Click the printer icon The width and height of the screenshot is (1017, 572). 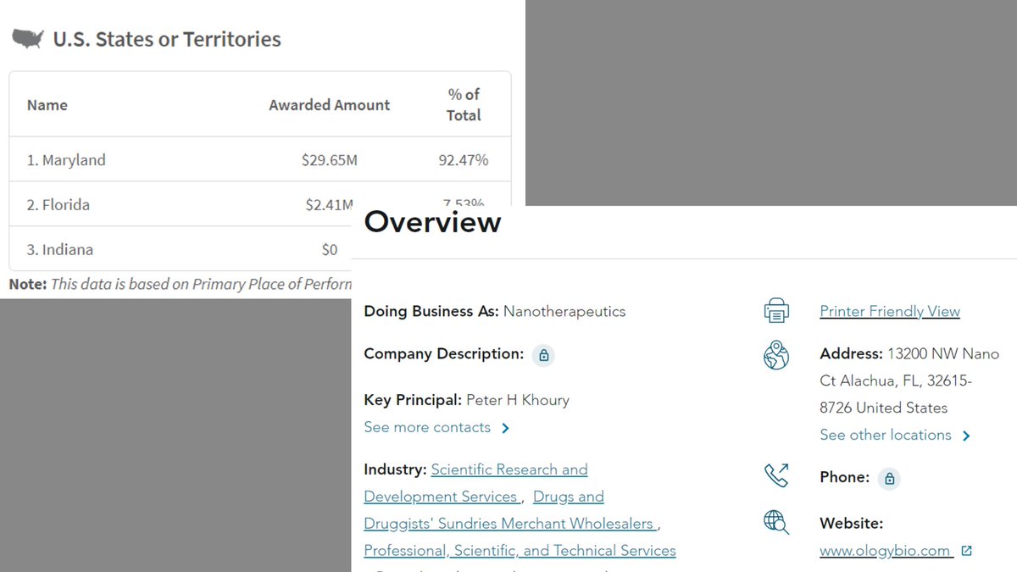pos(775,311)
